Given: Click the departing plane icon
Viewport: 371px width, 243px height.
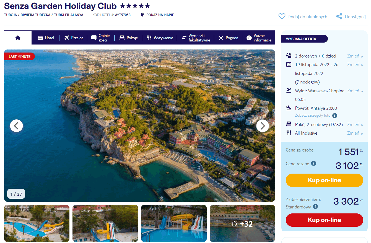Looking at the screenshot, I should (x=289, y=90).
